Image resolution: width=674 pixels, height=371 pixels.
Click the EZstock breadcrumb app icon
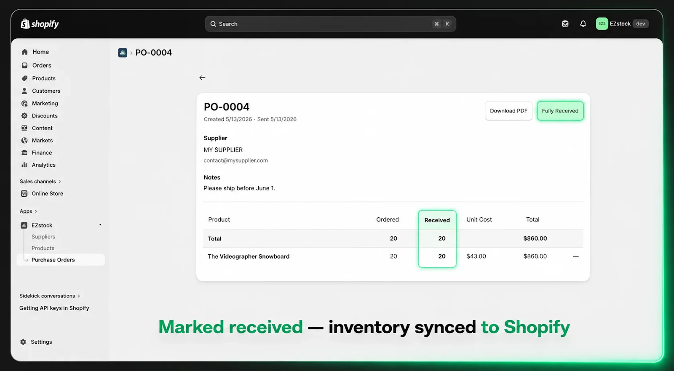123,53
